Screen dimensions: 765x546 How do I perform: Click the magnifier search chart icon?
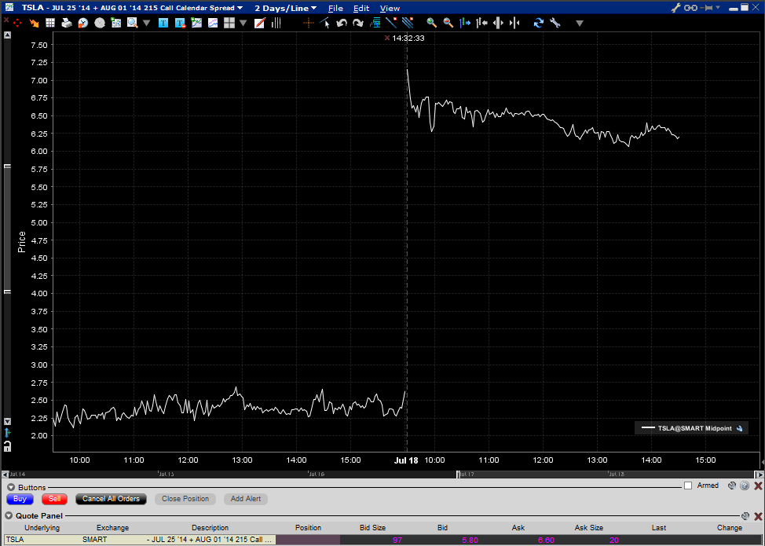tap(132, 23)
